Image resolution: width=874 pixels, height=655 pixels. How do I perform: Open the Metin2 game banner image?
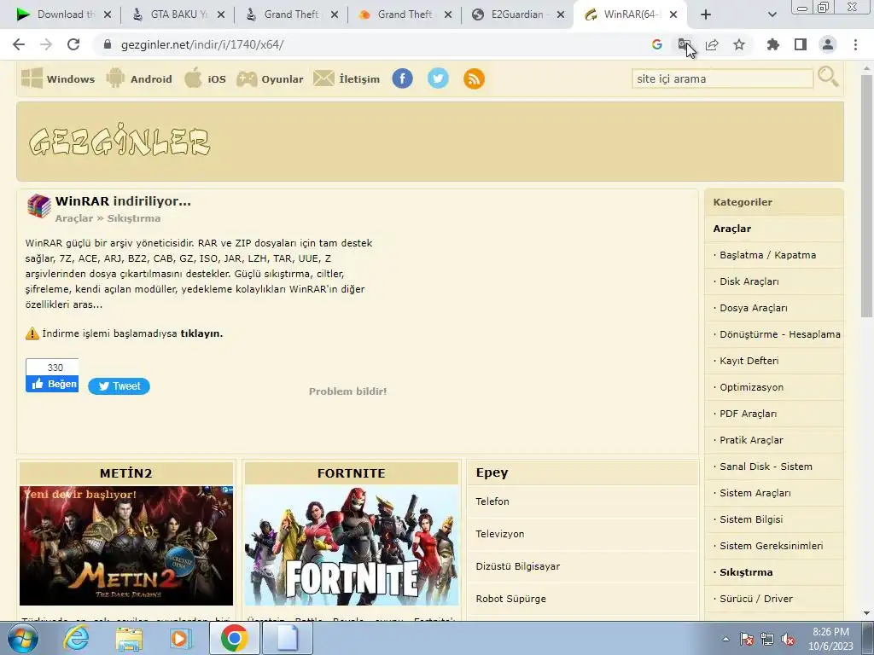126,545
